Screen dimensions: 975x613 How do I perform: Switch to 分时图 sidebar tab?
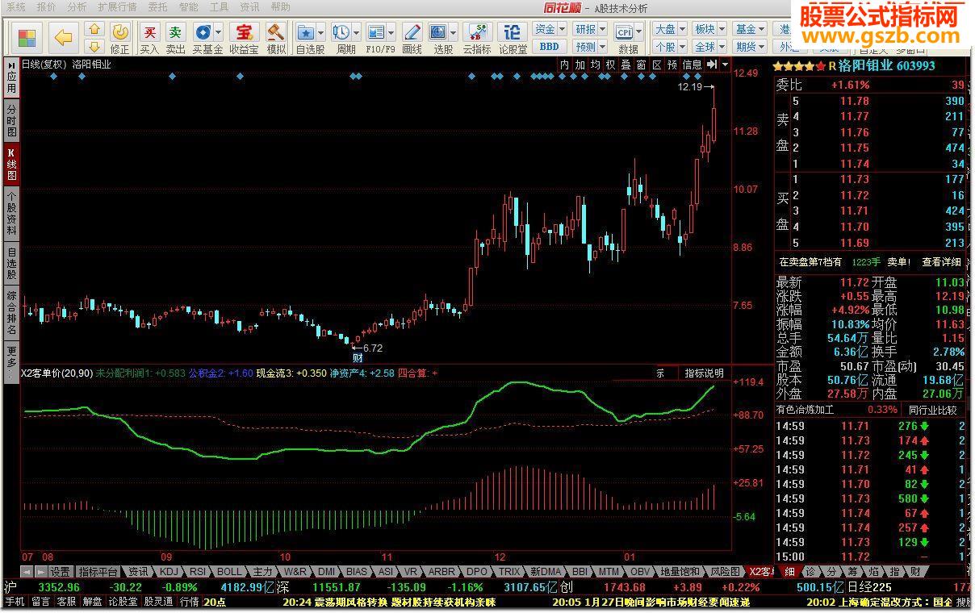pos(11,120)
